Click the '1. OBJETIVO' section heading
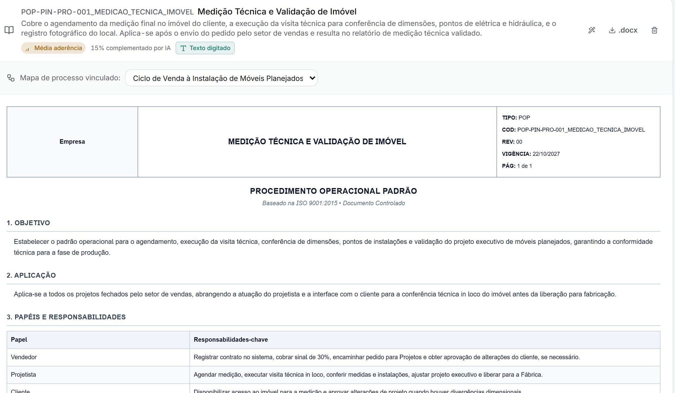Viewport: 675px width, 393px height. coord(28,223)
